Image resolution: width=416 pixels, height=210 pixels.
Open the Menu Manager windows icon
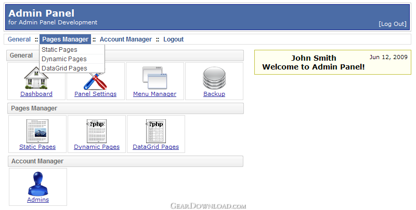point(155,78)
